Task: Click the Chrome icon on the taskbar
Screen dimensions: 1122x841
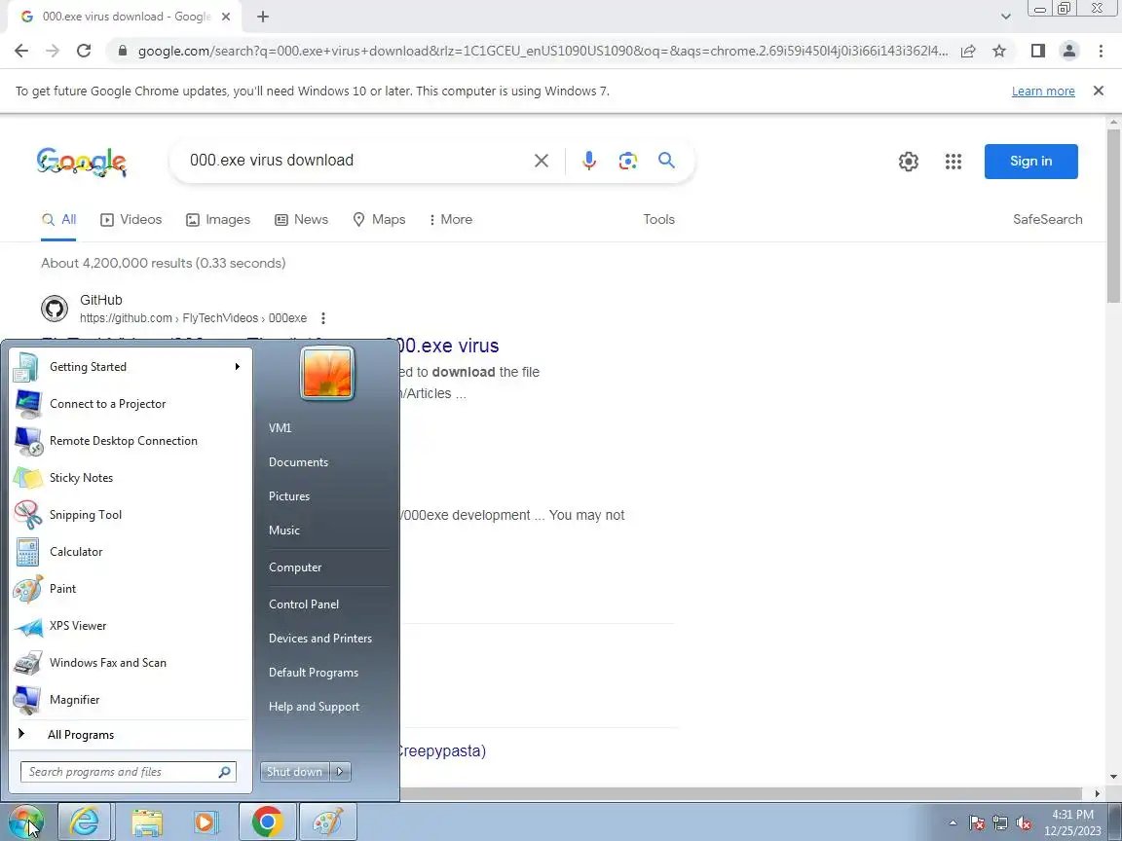Action: point(267,822)
